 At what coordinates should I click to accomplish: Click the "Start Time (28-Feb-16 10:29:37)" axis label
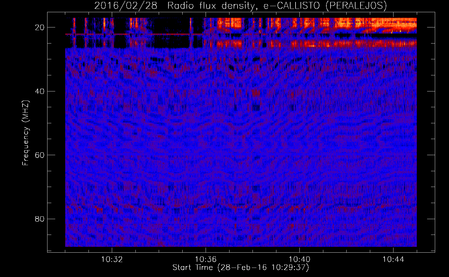pos(241,268)
